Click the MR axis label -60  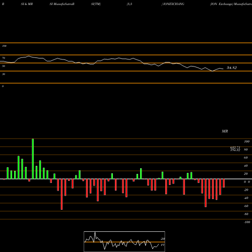246,206
